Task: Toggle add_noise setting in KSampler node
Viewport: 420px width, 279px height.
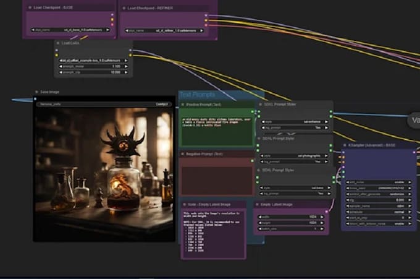Action: (x=379, y=182)
